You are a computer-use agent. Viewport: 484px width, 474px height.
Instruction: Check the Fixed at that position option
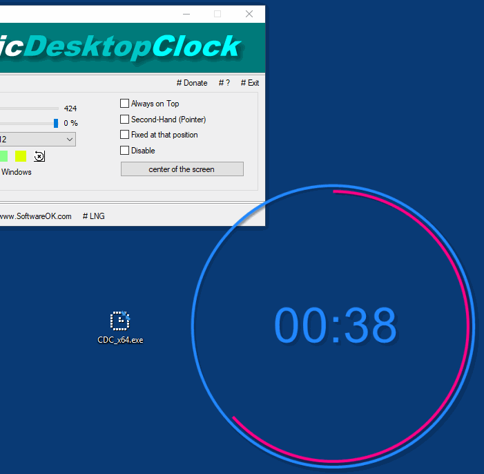pos(125,135)
